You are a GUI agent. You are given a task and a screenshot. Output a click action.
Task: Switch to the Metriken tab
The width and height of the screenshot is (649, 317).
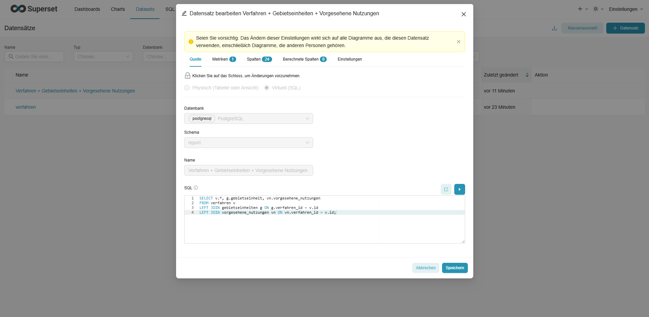coord(224,59)
